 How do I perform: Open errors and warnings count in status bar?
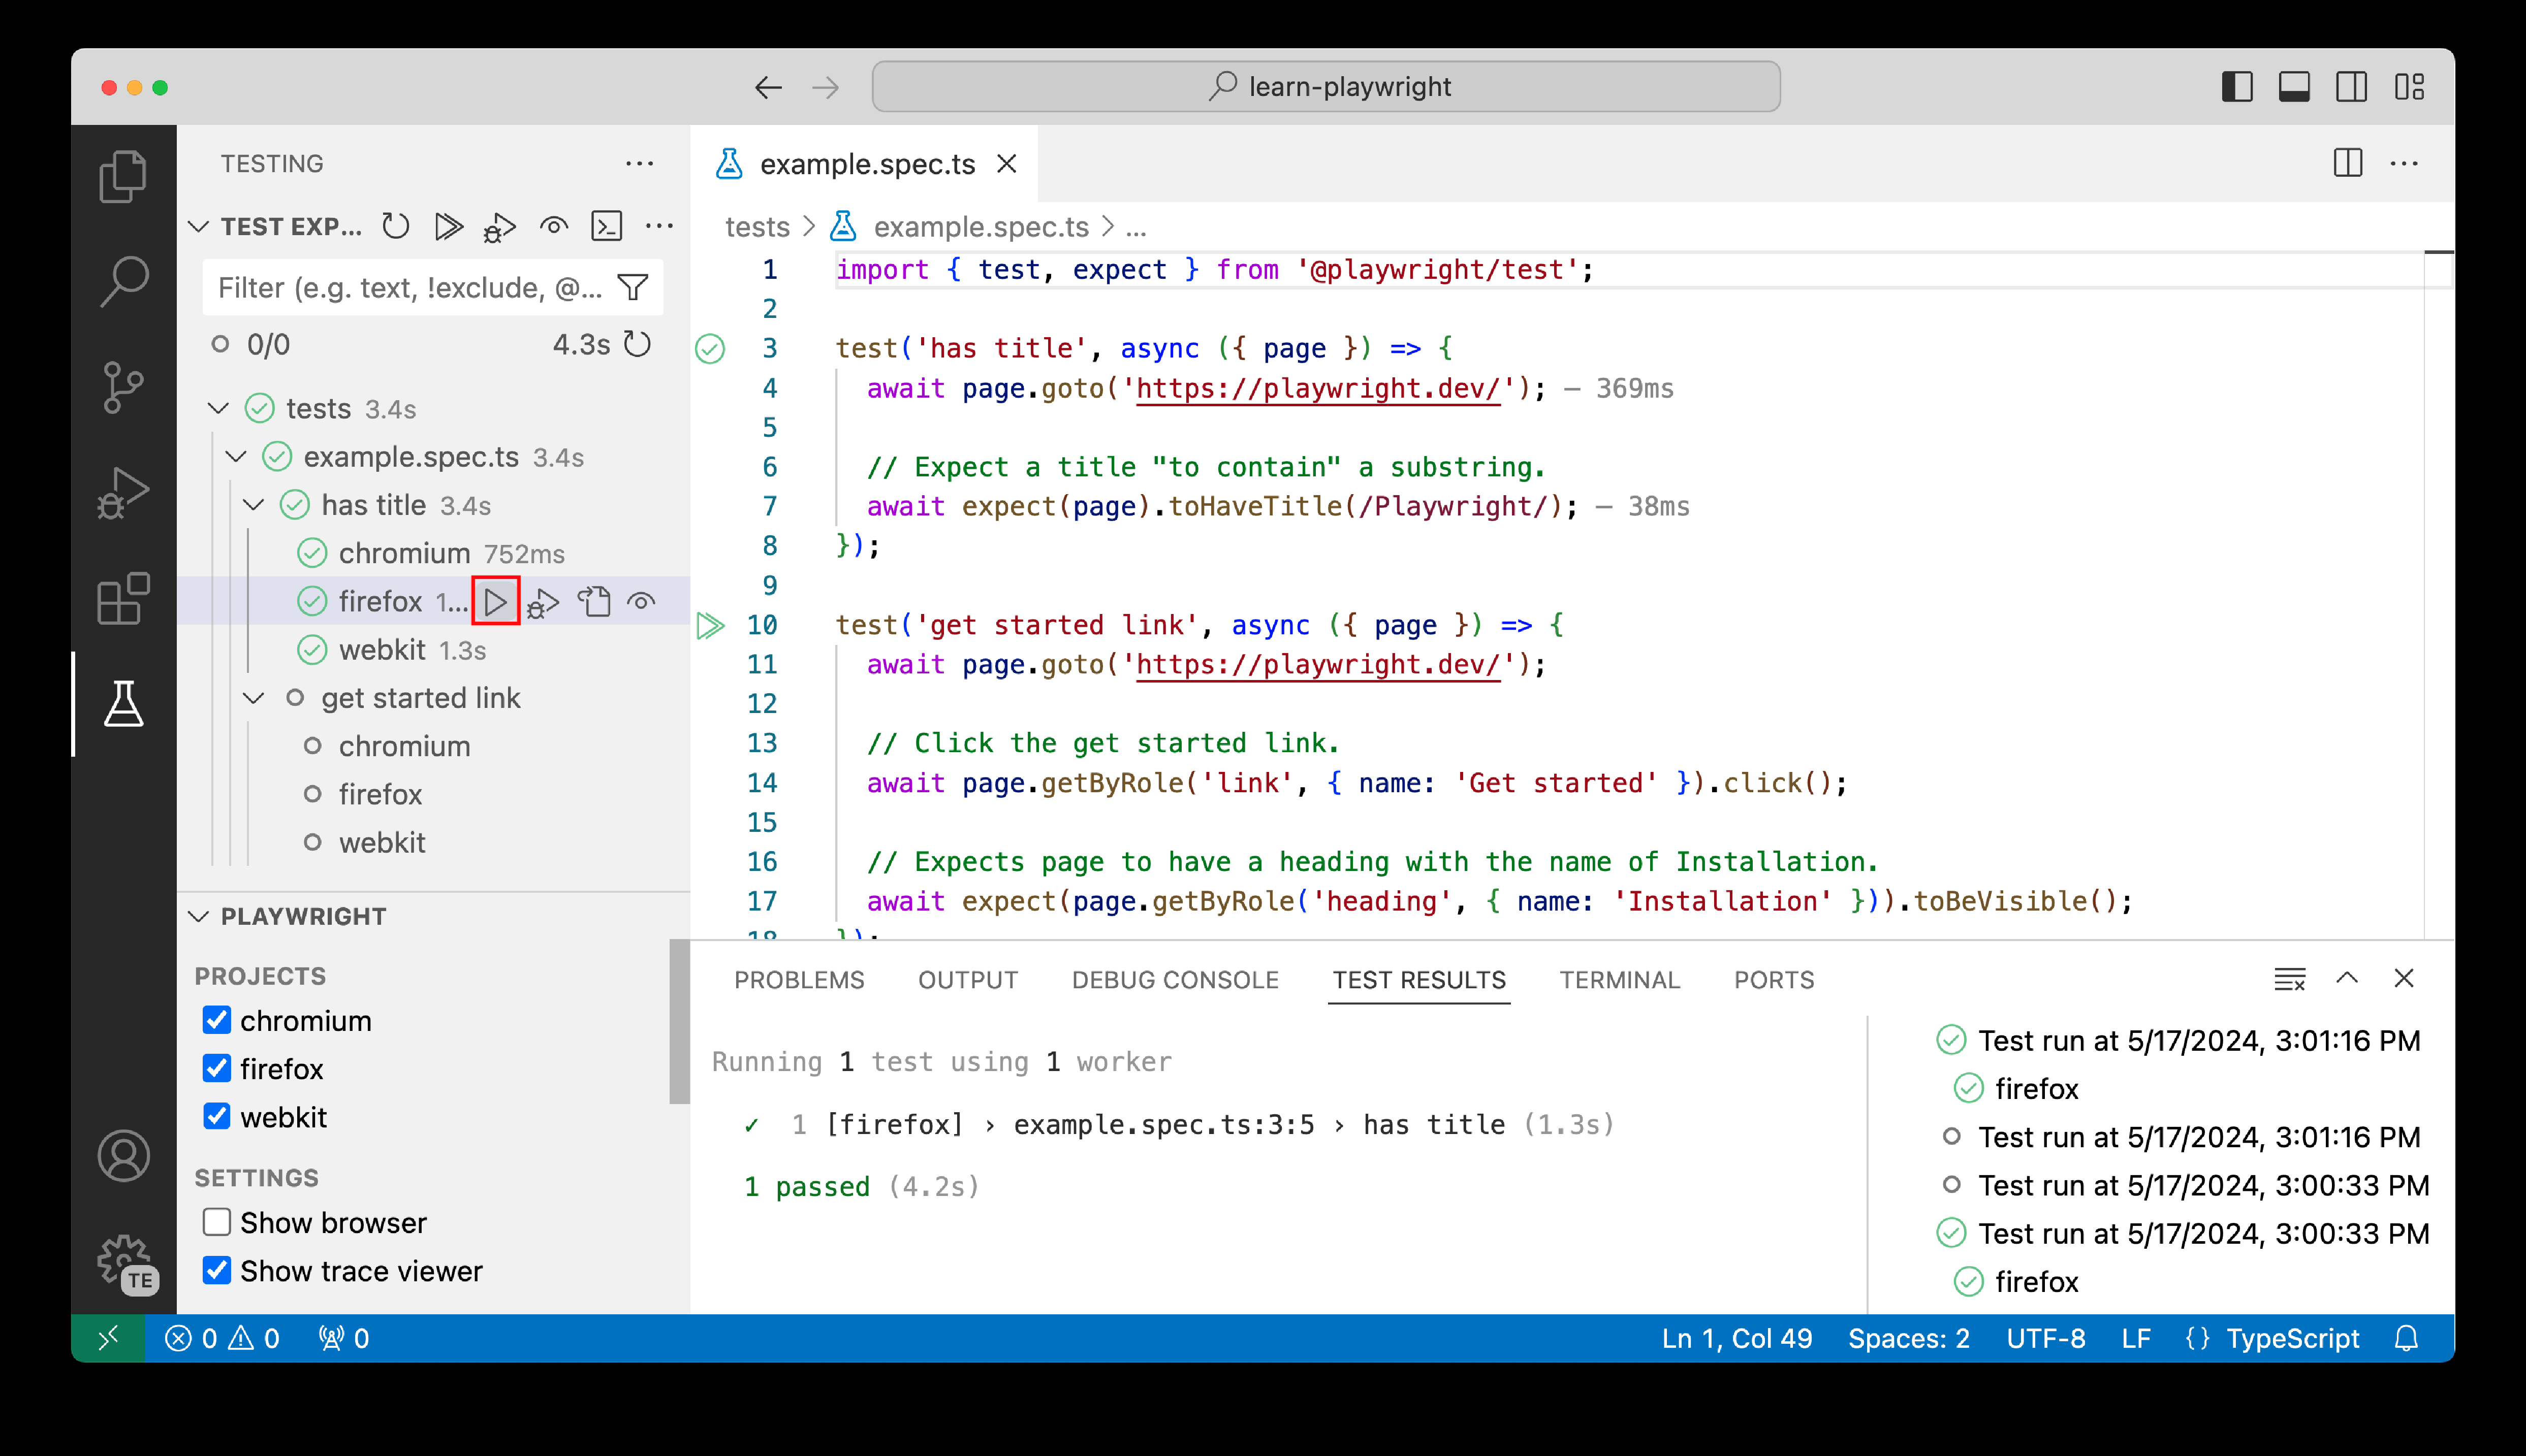click(222, 1338)
